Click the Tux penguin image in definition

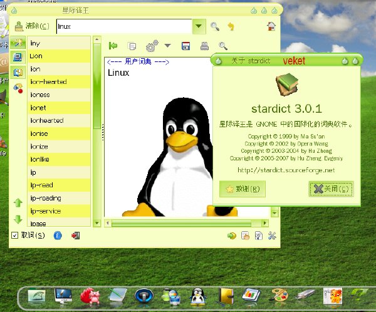tap(180, 157)
